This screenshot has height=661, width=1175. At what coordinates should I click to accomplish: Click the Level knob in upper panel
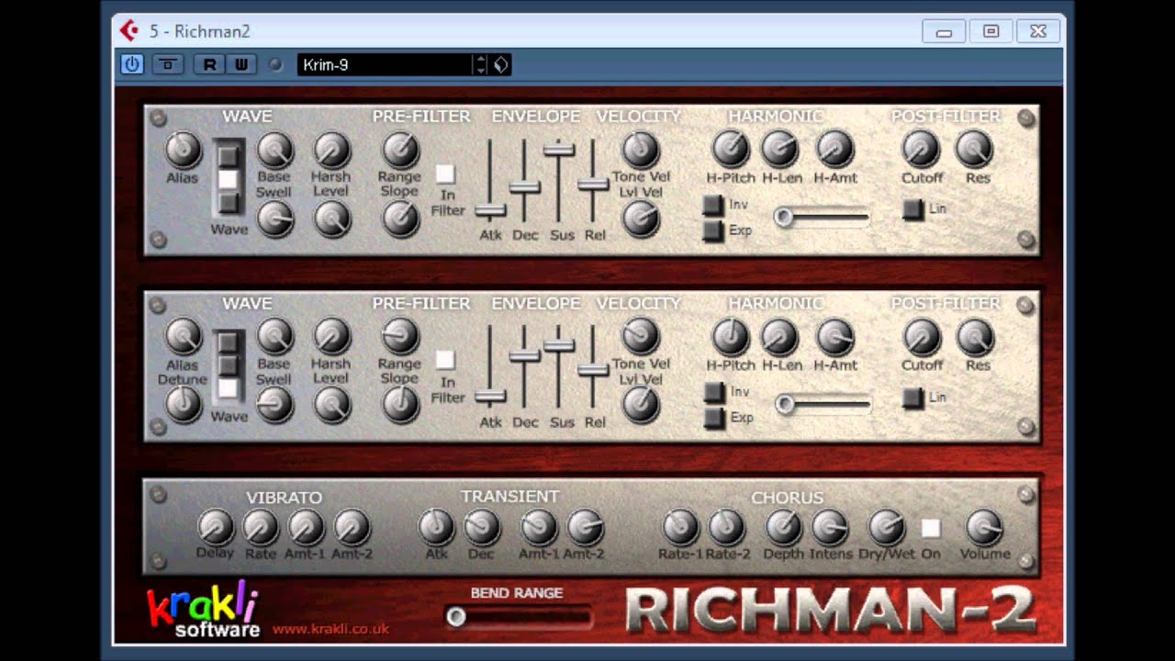[332, 218]
